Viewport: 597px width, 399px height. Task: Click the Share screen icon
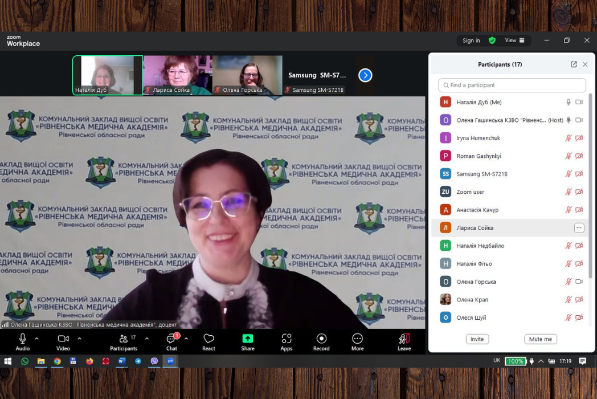click(247, 339)
